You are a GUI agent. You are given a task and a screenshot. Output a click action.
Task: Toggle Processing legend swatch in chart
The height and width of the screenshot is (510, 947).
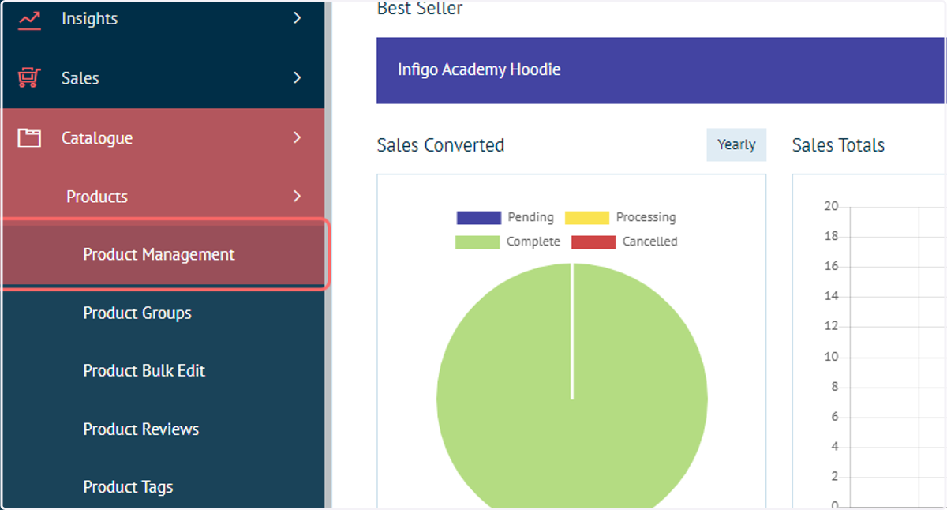pyautogui.click(x=587, y=218)
